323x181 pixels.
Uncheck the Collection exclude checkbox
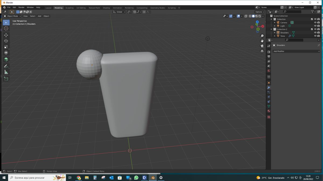[x=312, y=19]
